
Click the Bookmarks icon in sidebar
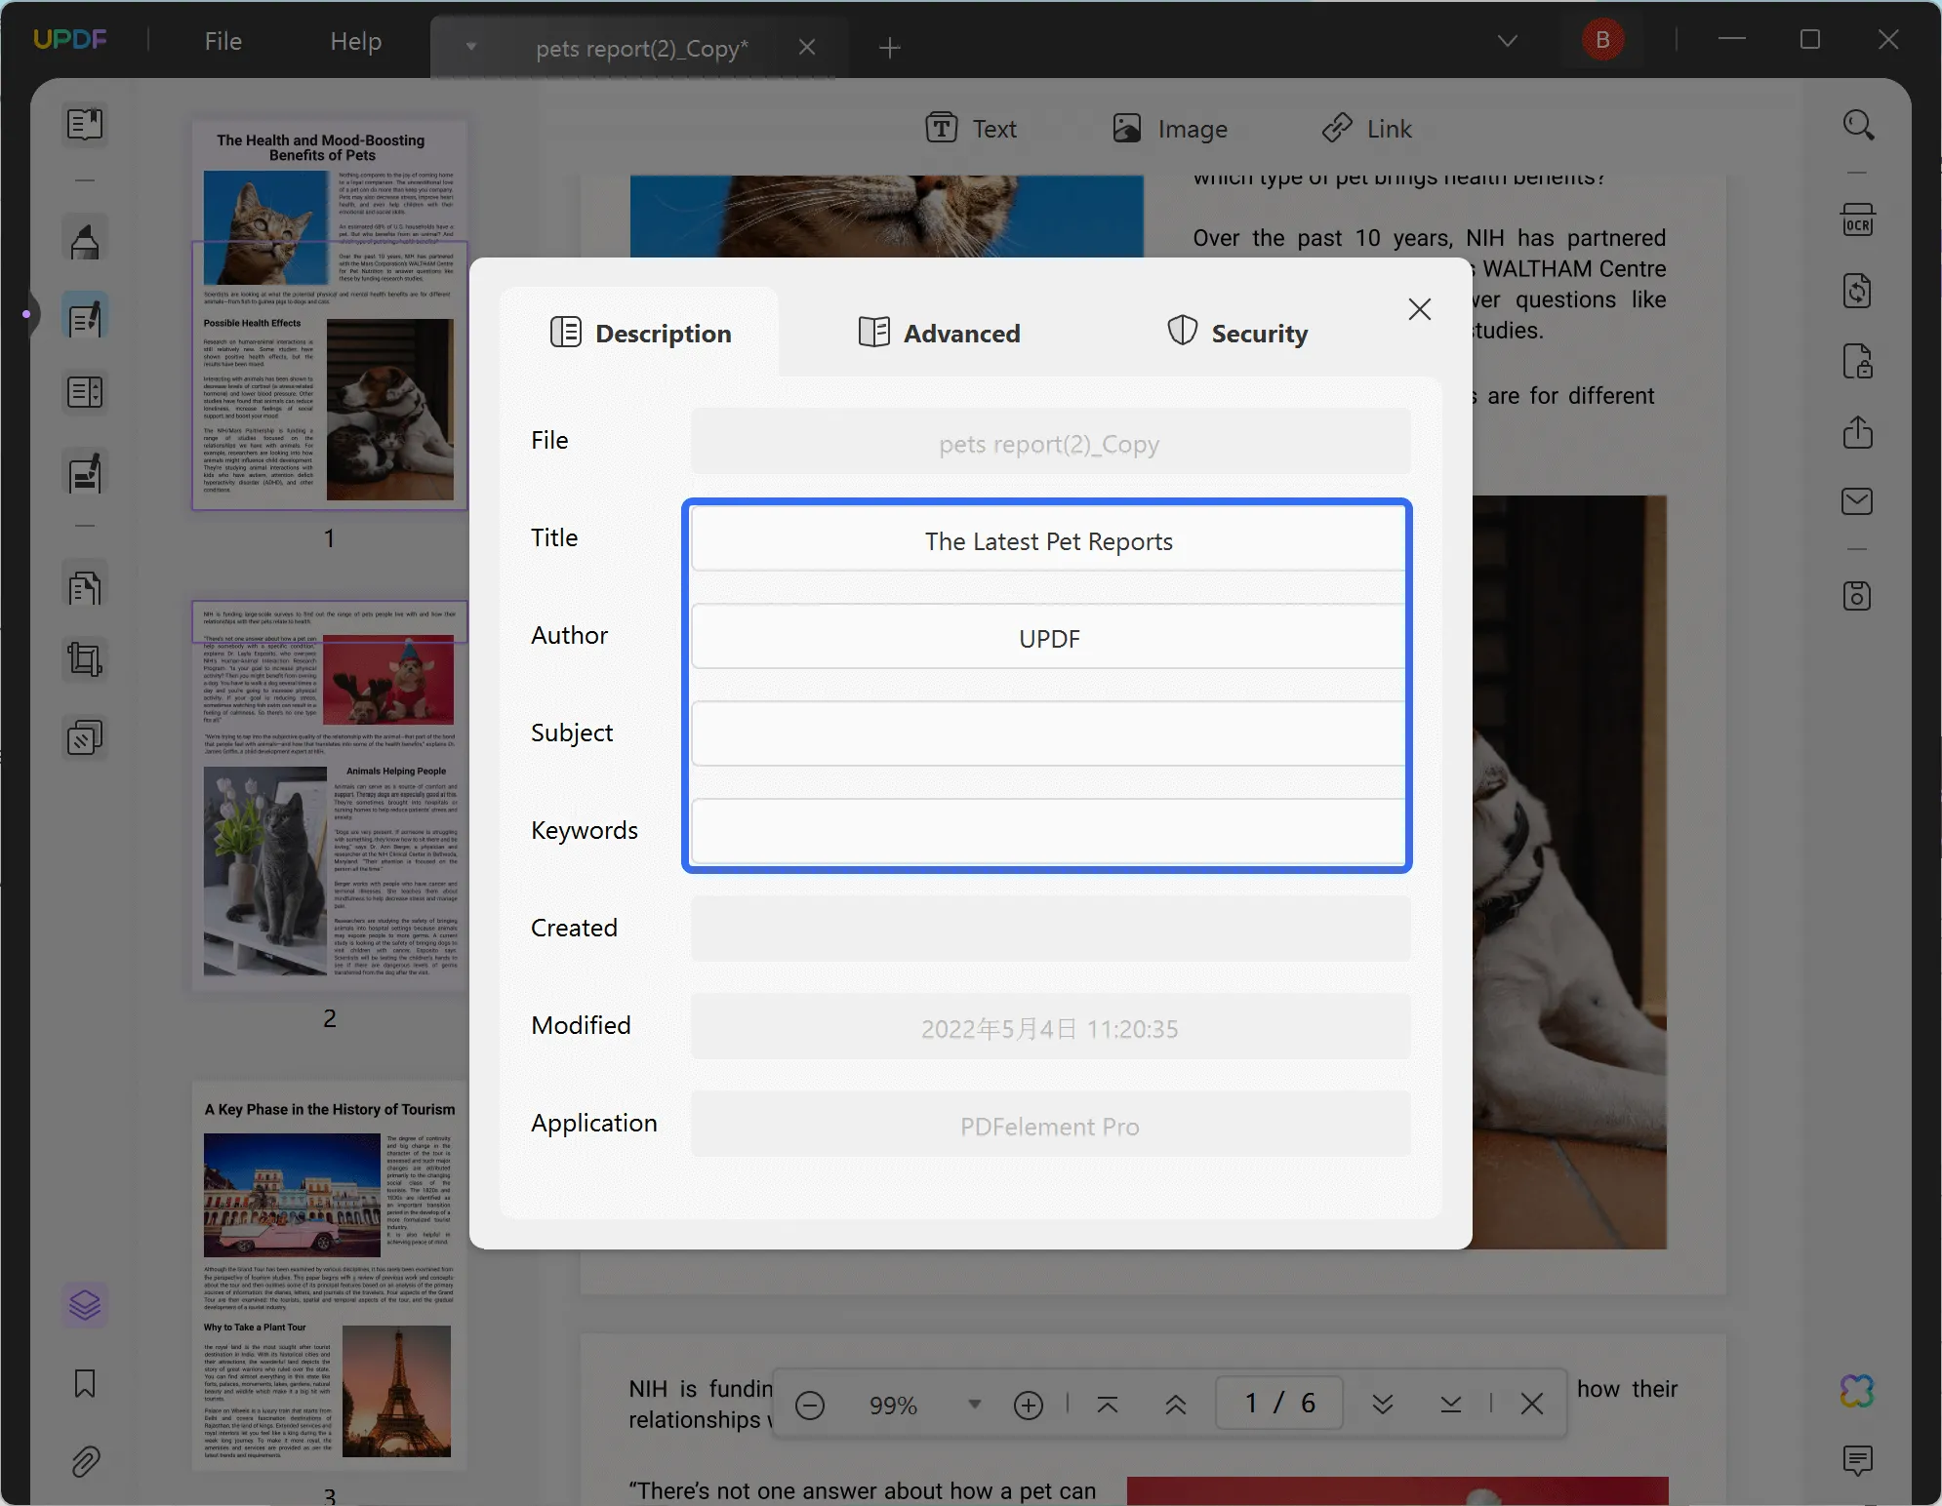pos(85,1381)
